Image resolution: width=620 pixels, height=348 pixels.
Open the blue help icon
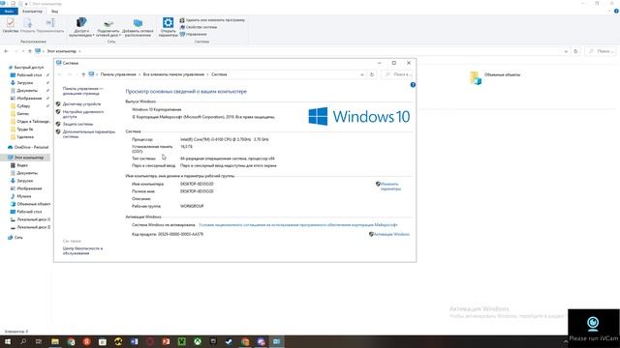point(413,85)
